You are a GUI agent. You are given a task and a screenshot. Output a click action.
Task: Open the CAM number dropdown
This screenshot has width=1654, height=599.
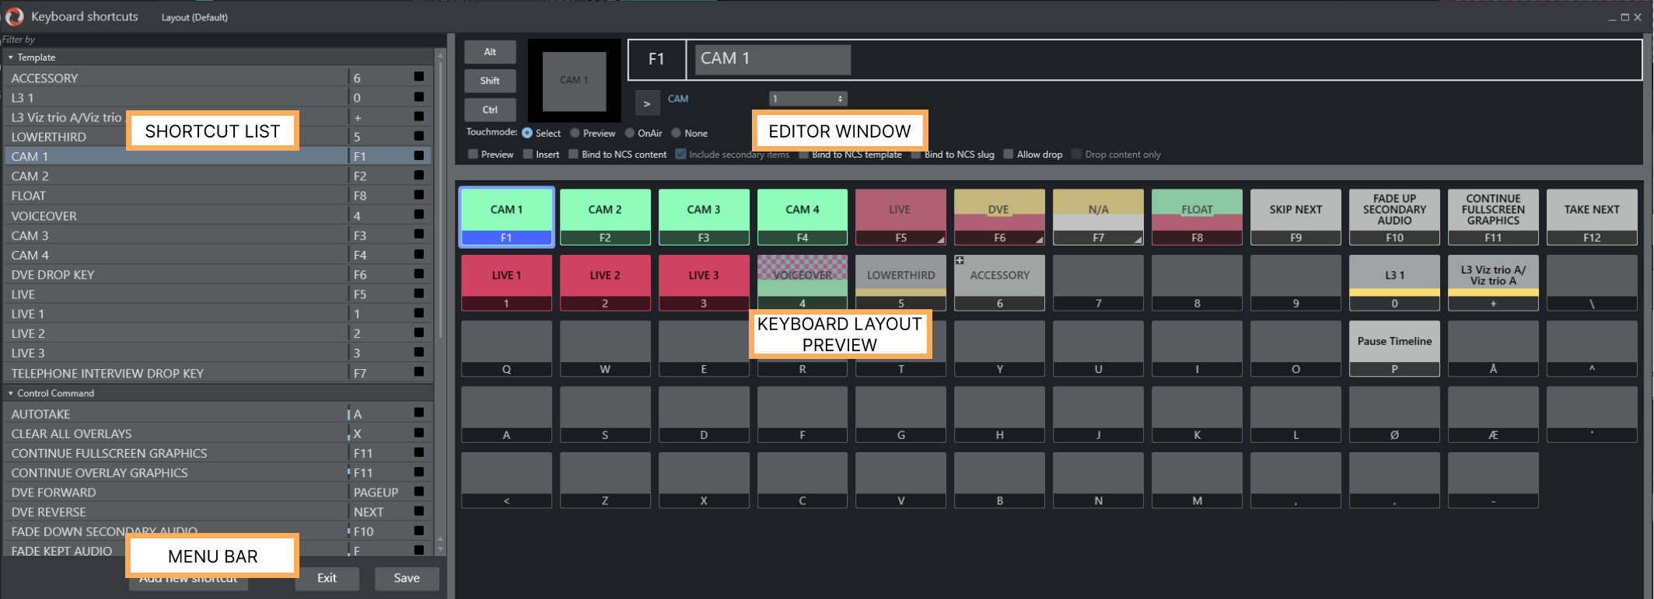[807, 99]
